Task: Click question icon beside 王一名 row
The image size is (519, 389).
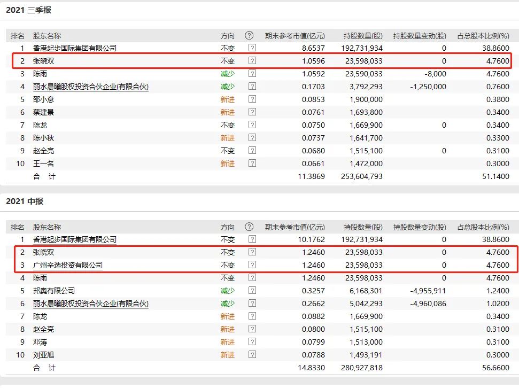Action: pyautogui.click(x=252, y=164)
